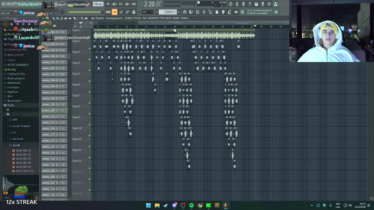Open the Playlist view icon
The width and height of the screenshot is (374, 210).
pyautogui.click(x=185, y=12)
